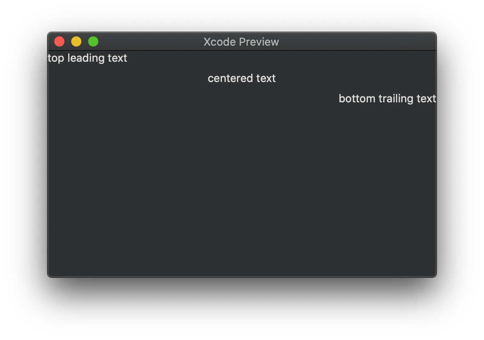This screenshot has width=484, height=340.
Task: Click the rightmost traffic light control
Action: coord(93,41)
